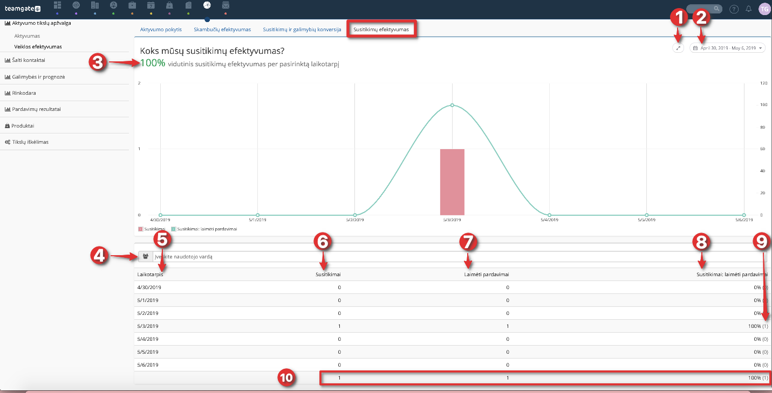Open the TG user avatar menu
This screenshot has width=772, height=393.
coord(764,9)
